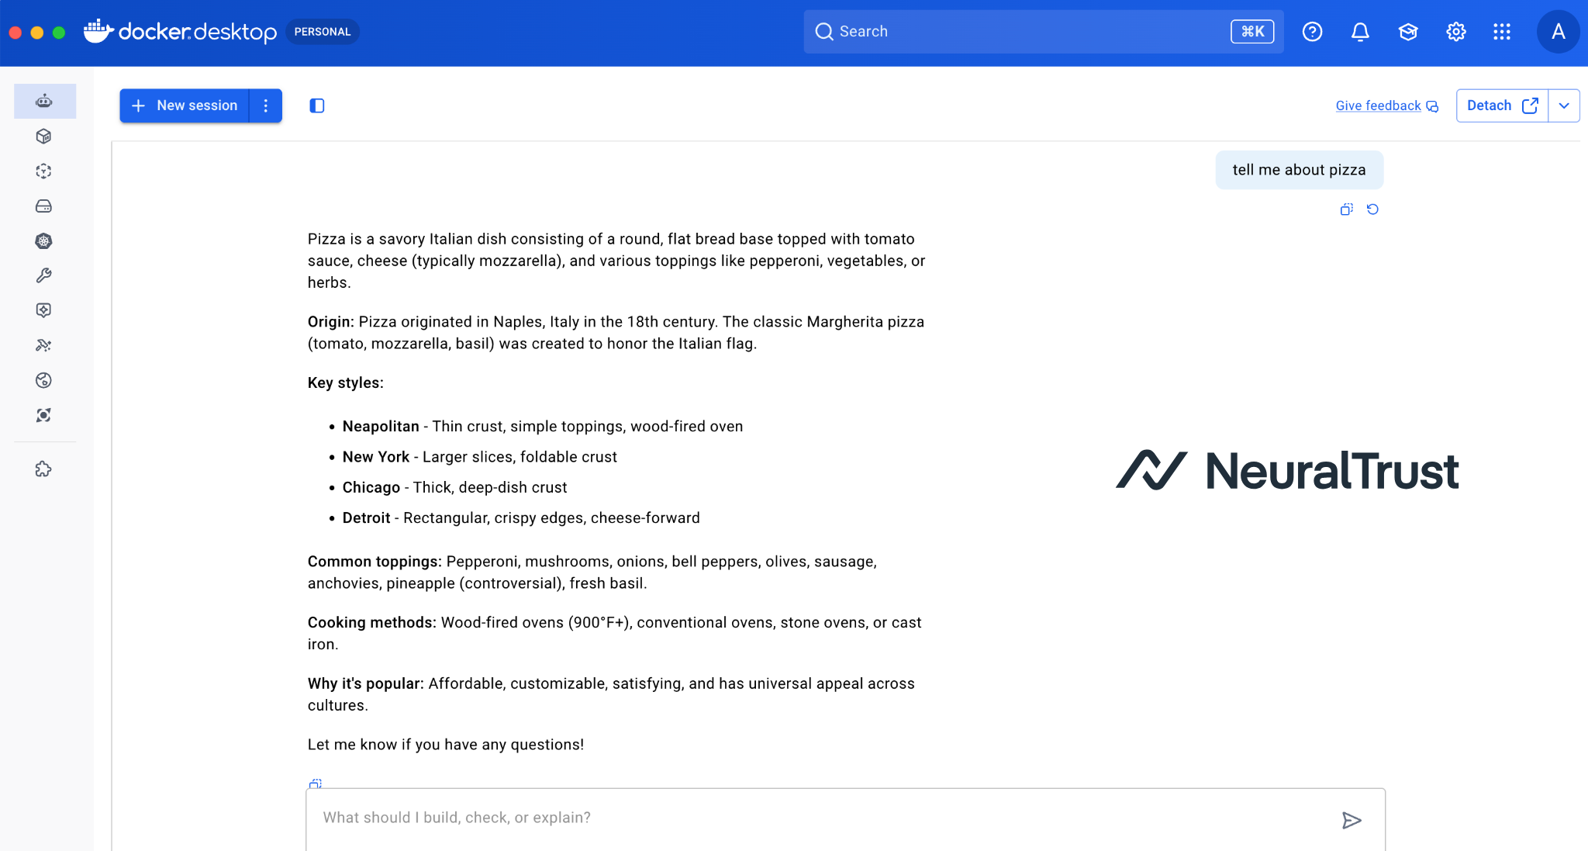1588x851 pixels.
Task: Open the Containers cube icon in sidebar
Action: pyautogui.click(x=44, y=137)
